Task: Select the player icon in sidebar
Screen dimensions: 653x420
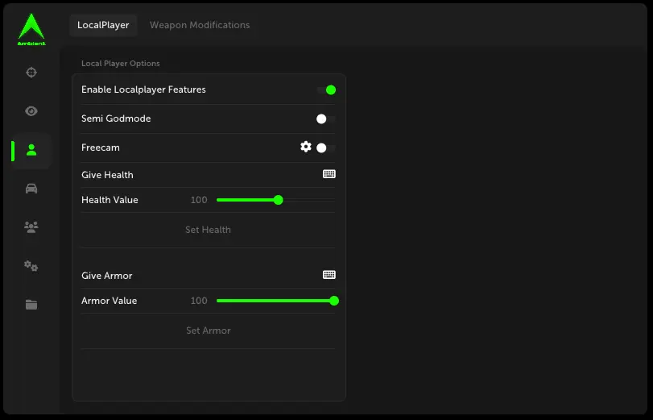Action: [31, 150]
